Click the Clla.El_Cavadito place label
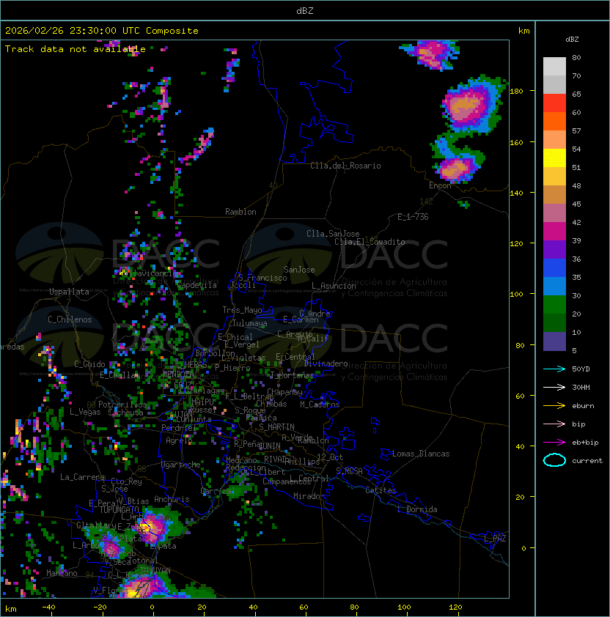 370,242
